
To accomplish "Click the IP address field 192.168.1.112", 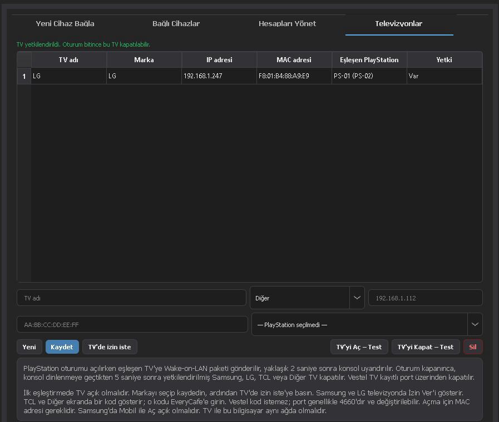I will [426, 298].
